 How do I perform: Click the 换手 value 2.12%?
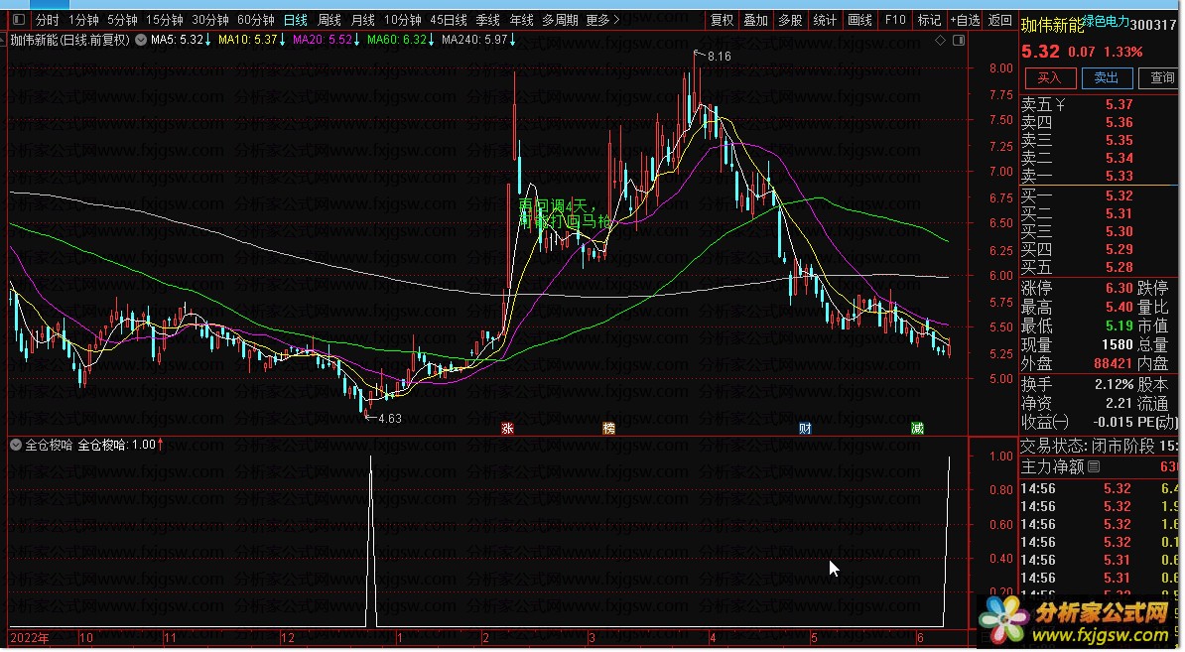click(x=1114, y=385)
